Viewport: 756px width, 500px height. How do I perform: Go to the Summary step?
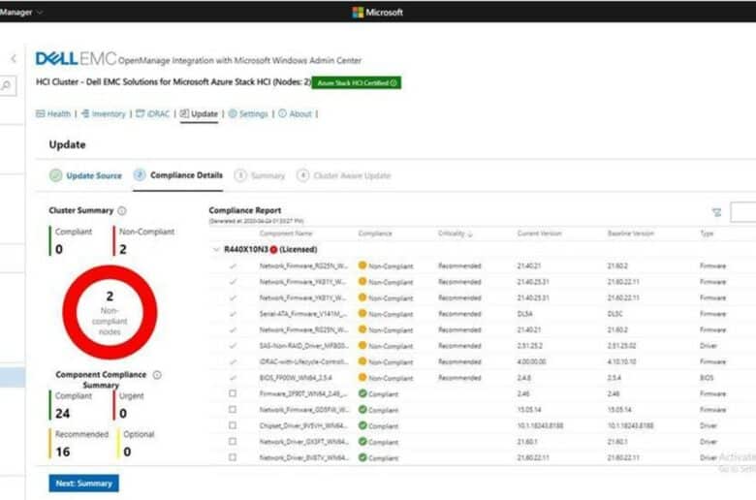click(x=260, y=175)
